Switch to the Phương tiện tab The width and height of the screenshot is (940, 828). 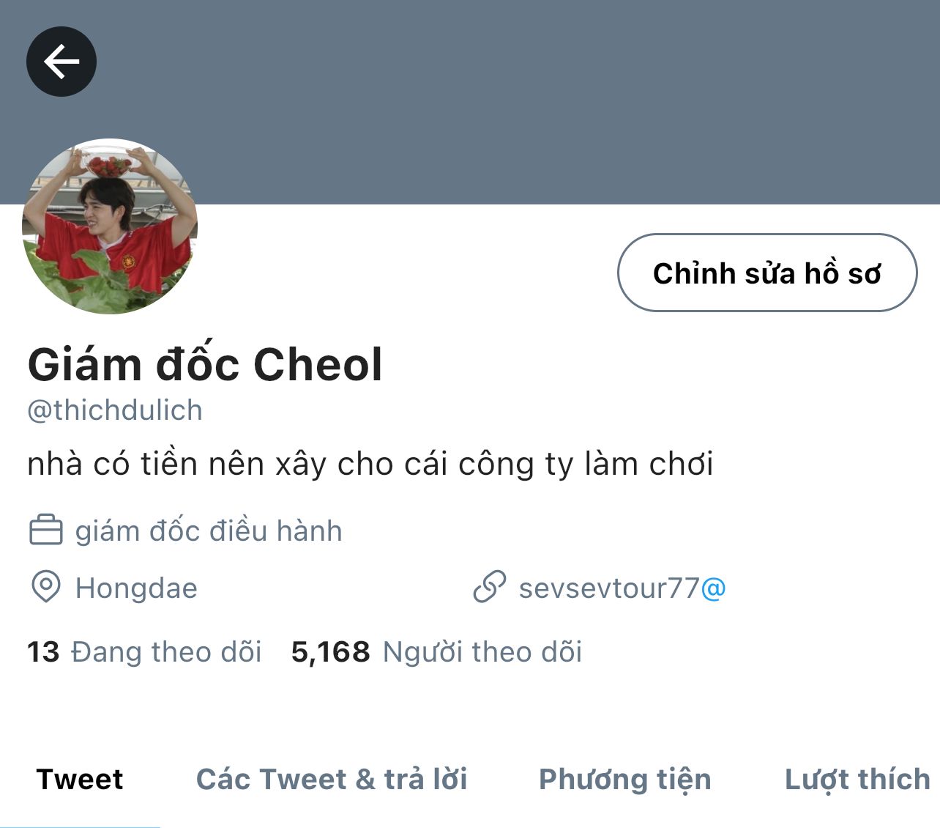625,780
